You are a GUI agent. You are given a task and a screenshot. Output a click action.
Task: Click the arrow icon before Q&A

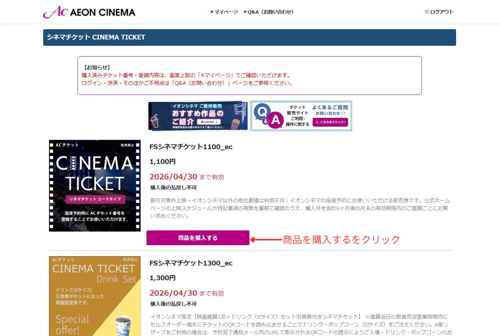[x=245, y=12]
